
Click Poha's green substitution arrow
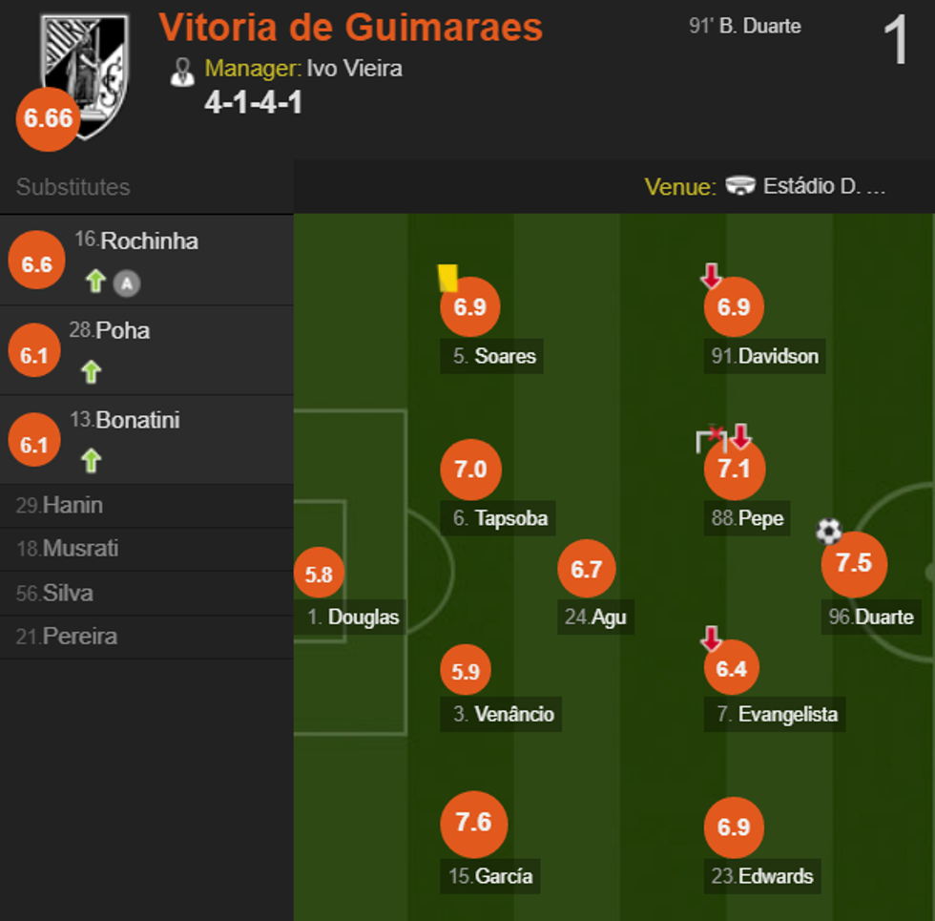click(92, 371)
